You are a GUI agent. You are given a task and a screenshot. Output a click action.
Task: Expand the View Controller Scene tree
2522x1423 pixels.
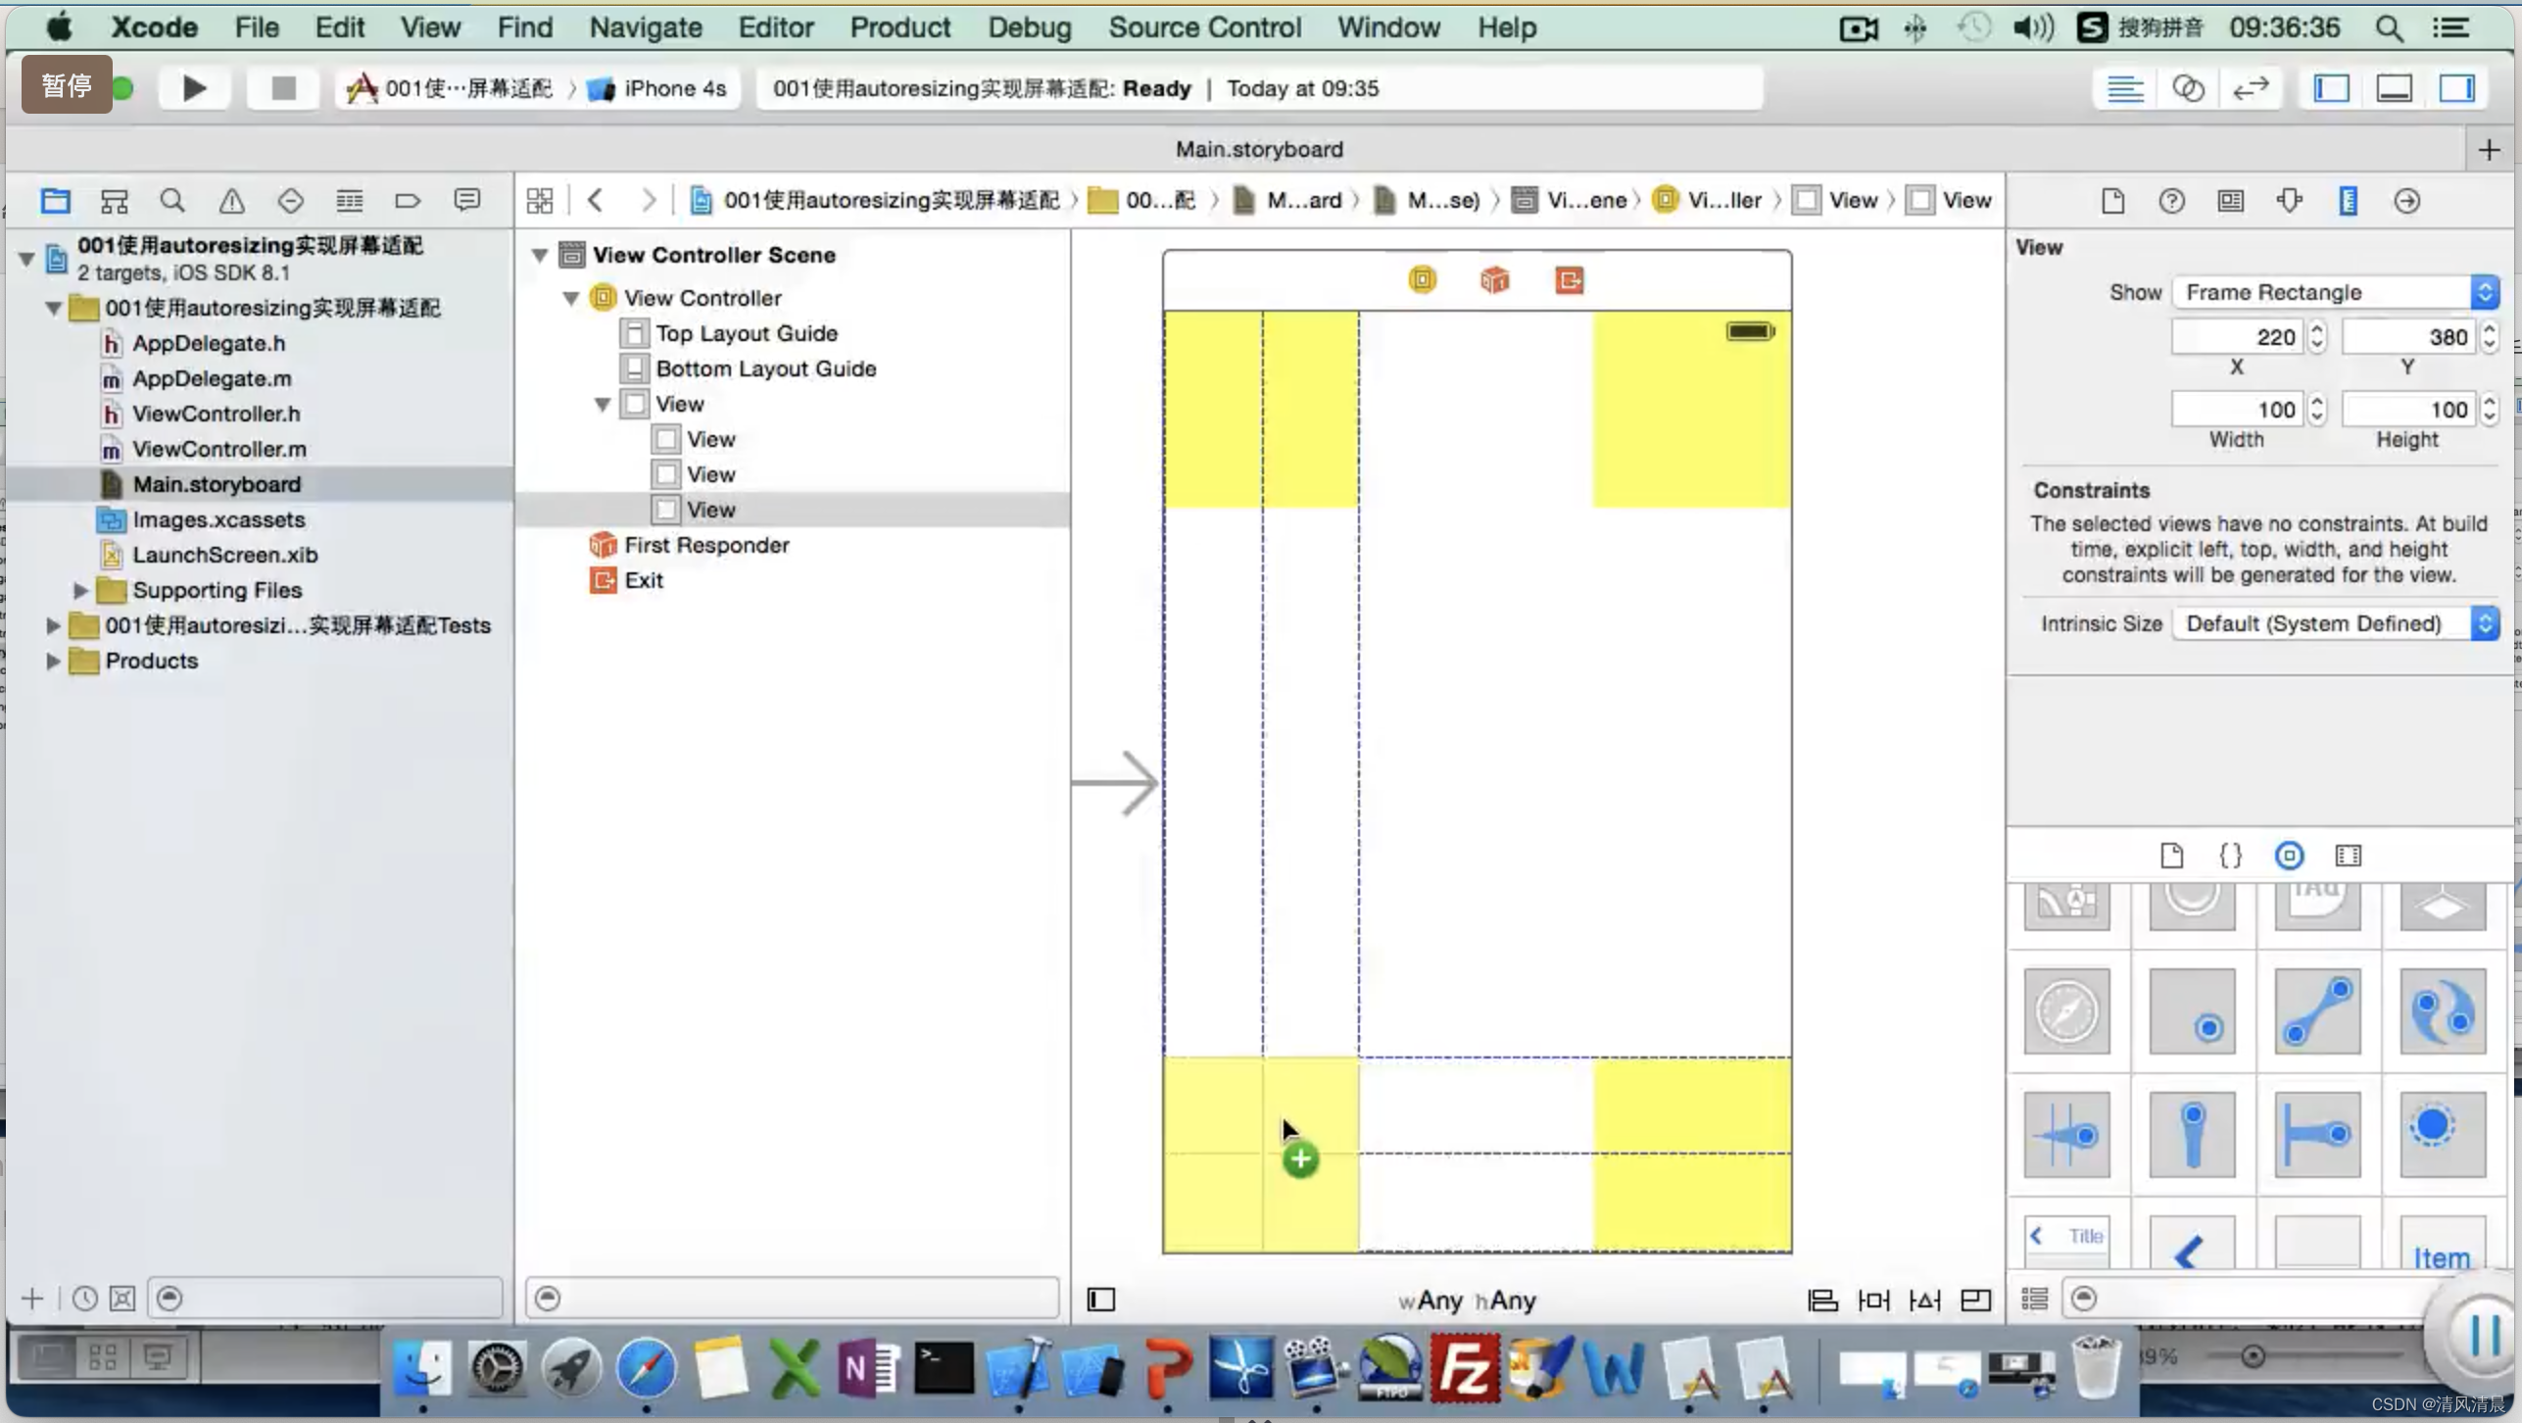click(541, 253)
